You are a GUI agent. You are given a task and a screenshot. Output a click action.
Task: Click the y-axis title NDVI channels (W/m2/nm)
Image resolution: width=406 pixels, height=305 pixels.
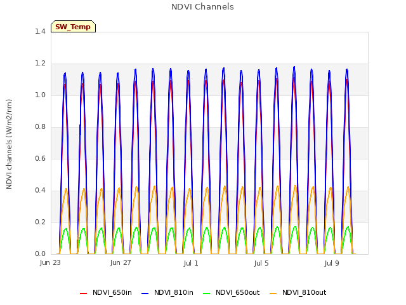[x=9, y=144]
